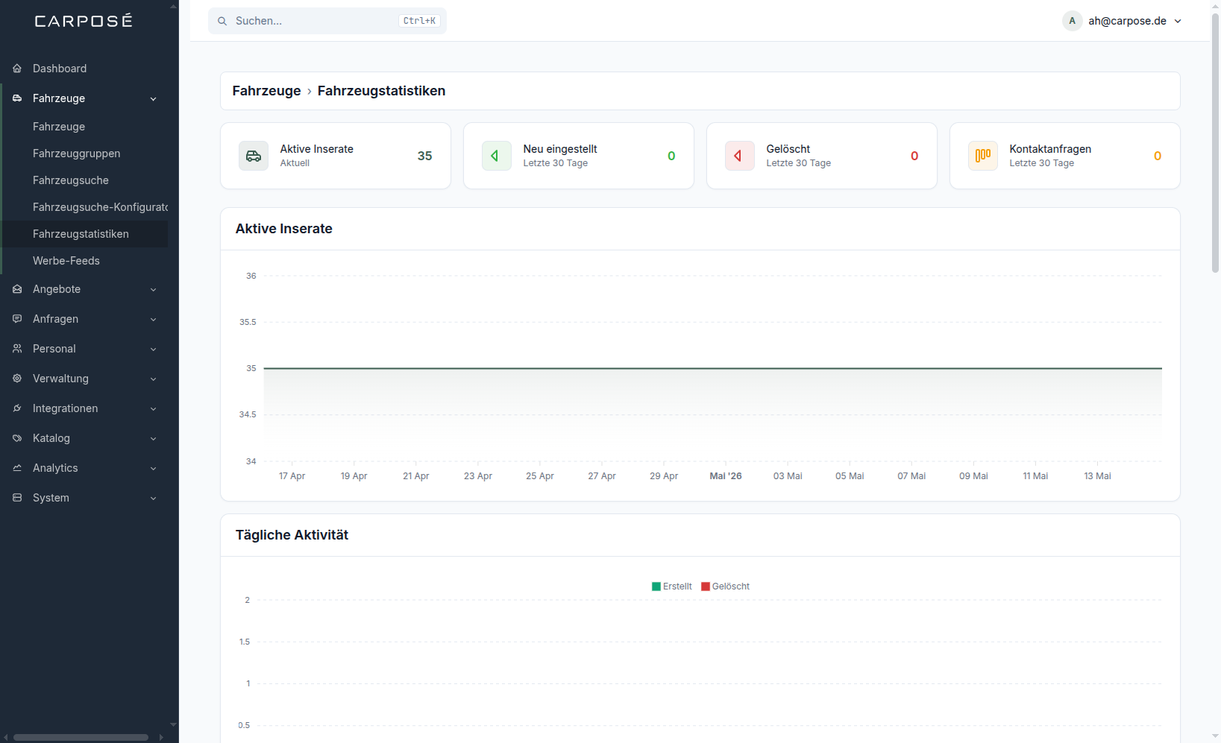This screenshot has height=743, width=1221.
Task: Expand the Angebote menu chevron
Action: pos(154,289)
